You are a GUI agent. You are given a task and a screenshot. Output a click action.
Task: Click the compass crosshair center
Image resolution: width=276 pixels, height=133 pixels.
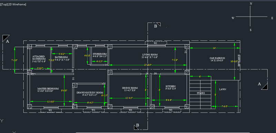coord(250,17)
